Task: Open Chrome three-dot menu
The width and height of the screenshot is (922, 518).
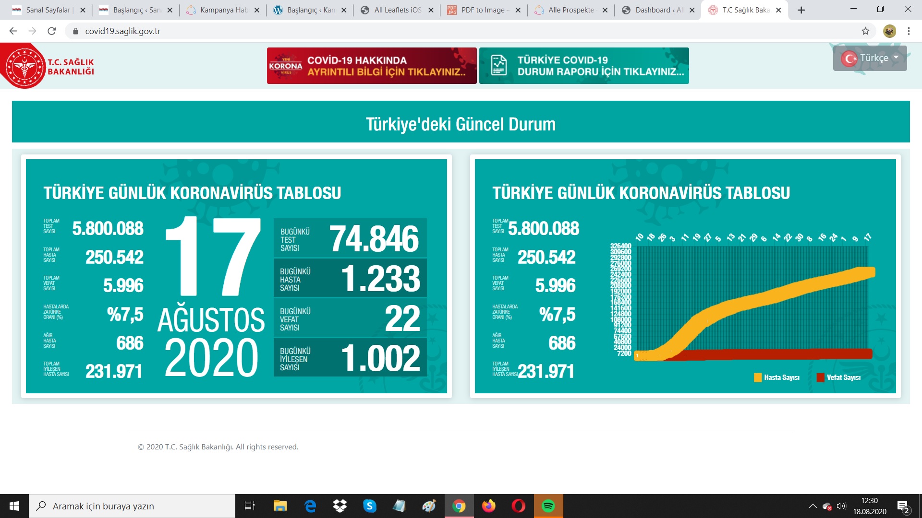Action: [909, 31]
